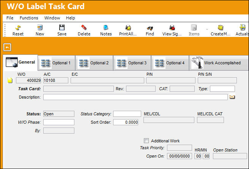
Task: Open the Functions menu
Action: click(x=29, y=18)
